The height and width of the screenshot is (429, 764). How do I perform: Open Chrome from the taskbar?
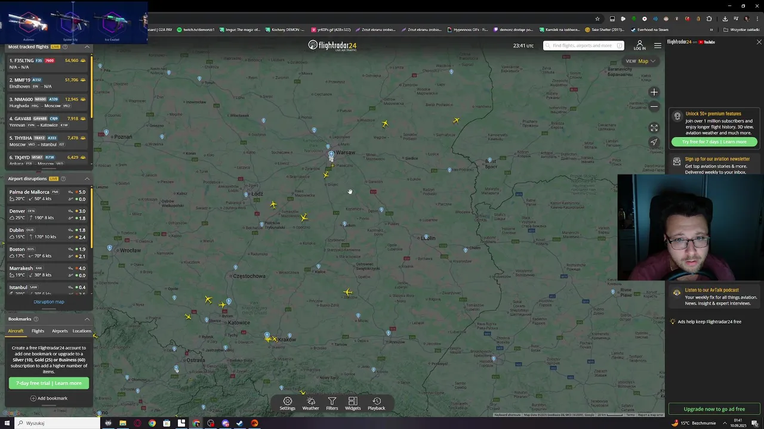point(152,423)
